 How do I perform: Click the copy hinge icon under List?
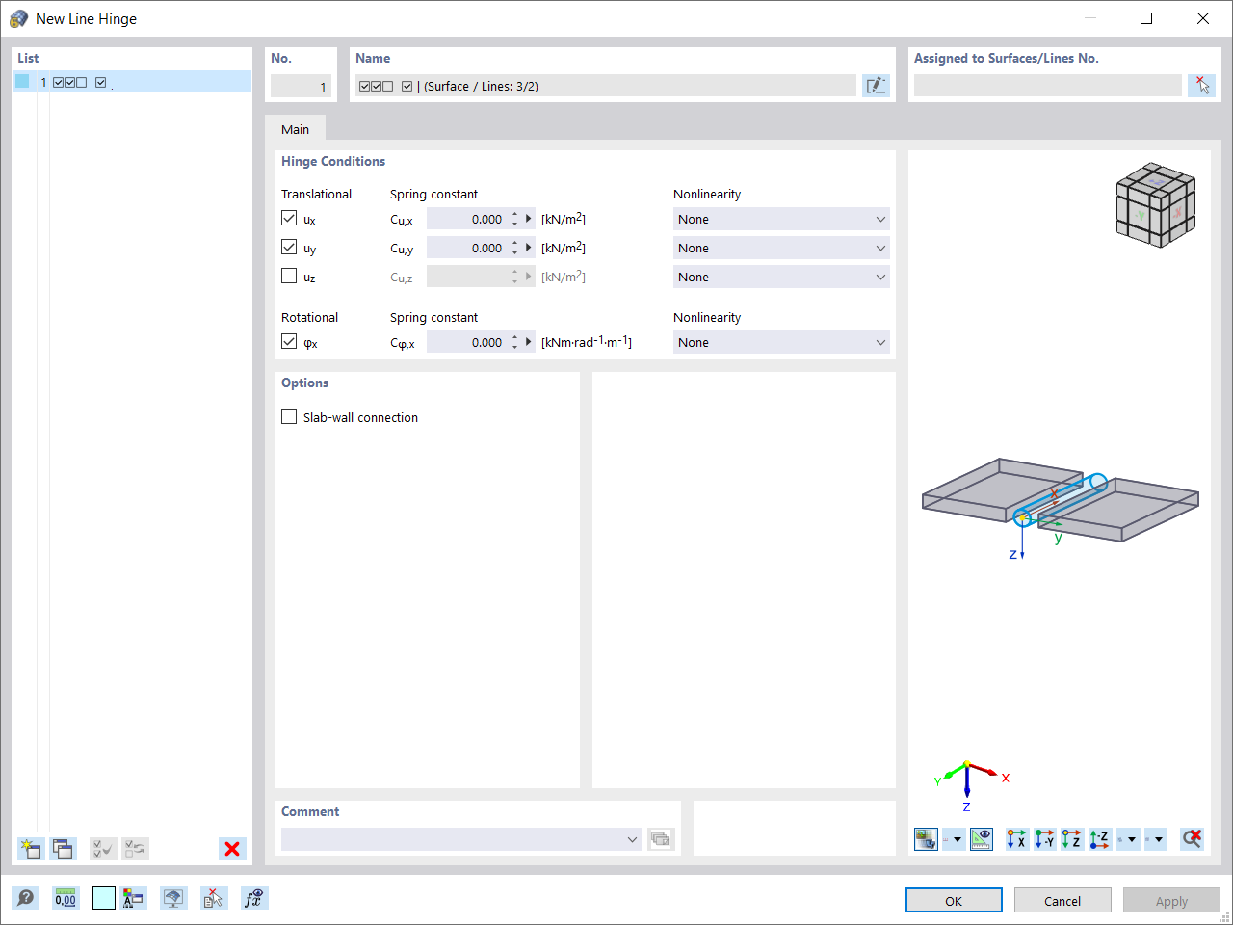point(64,849)
